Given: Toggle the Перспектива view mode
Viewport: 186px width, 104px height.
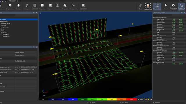Looking at the screenshot, I should 157,7.
